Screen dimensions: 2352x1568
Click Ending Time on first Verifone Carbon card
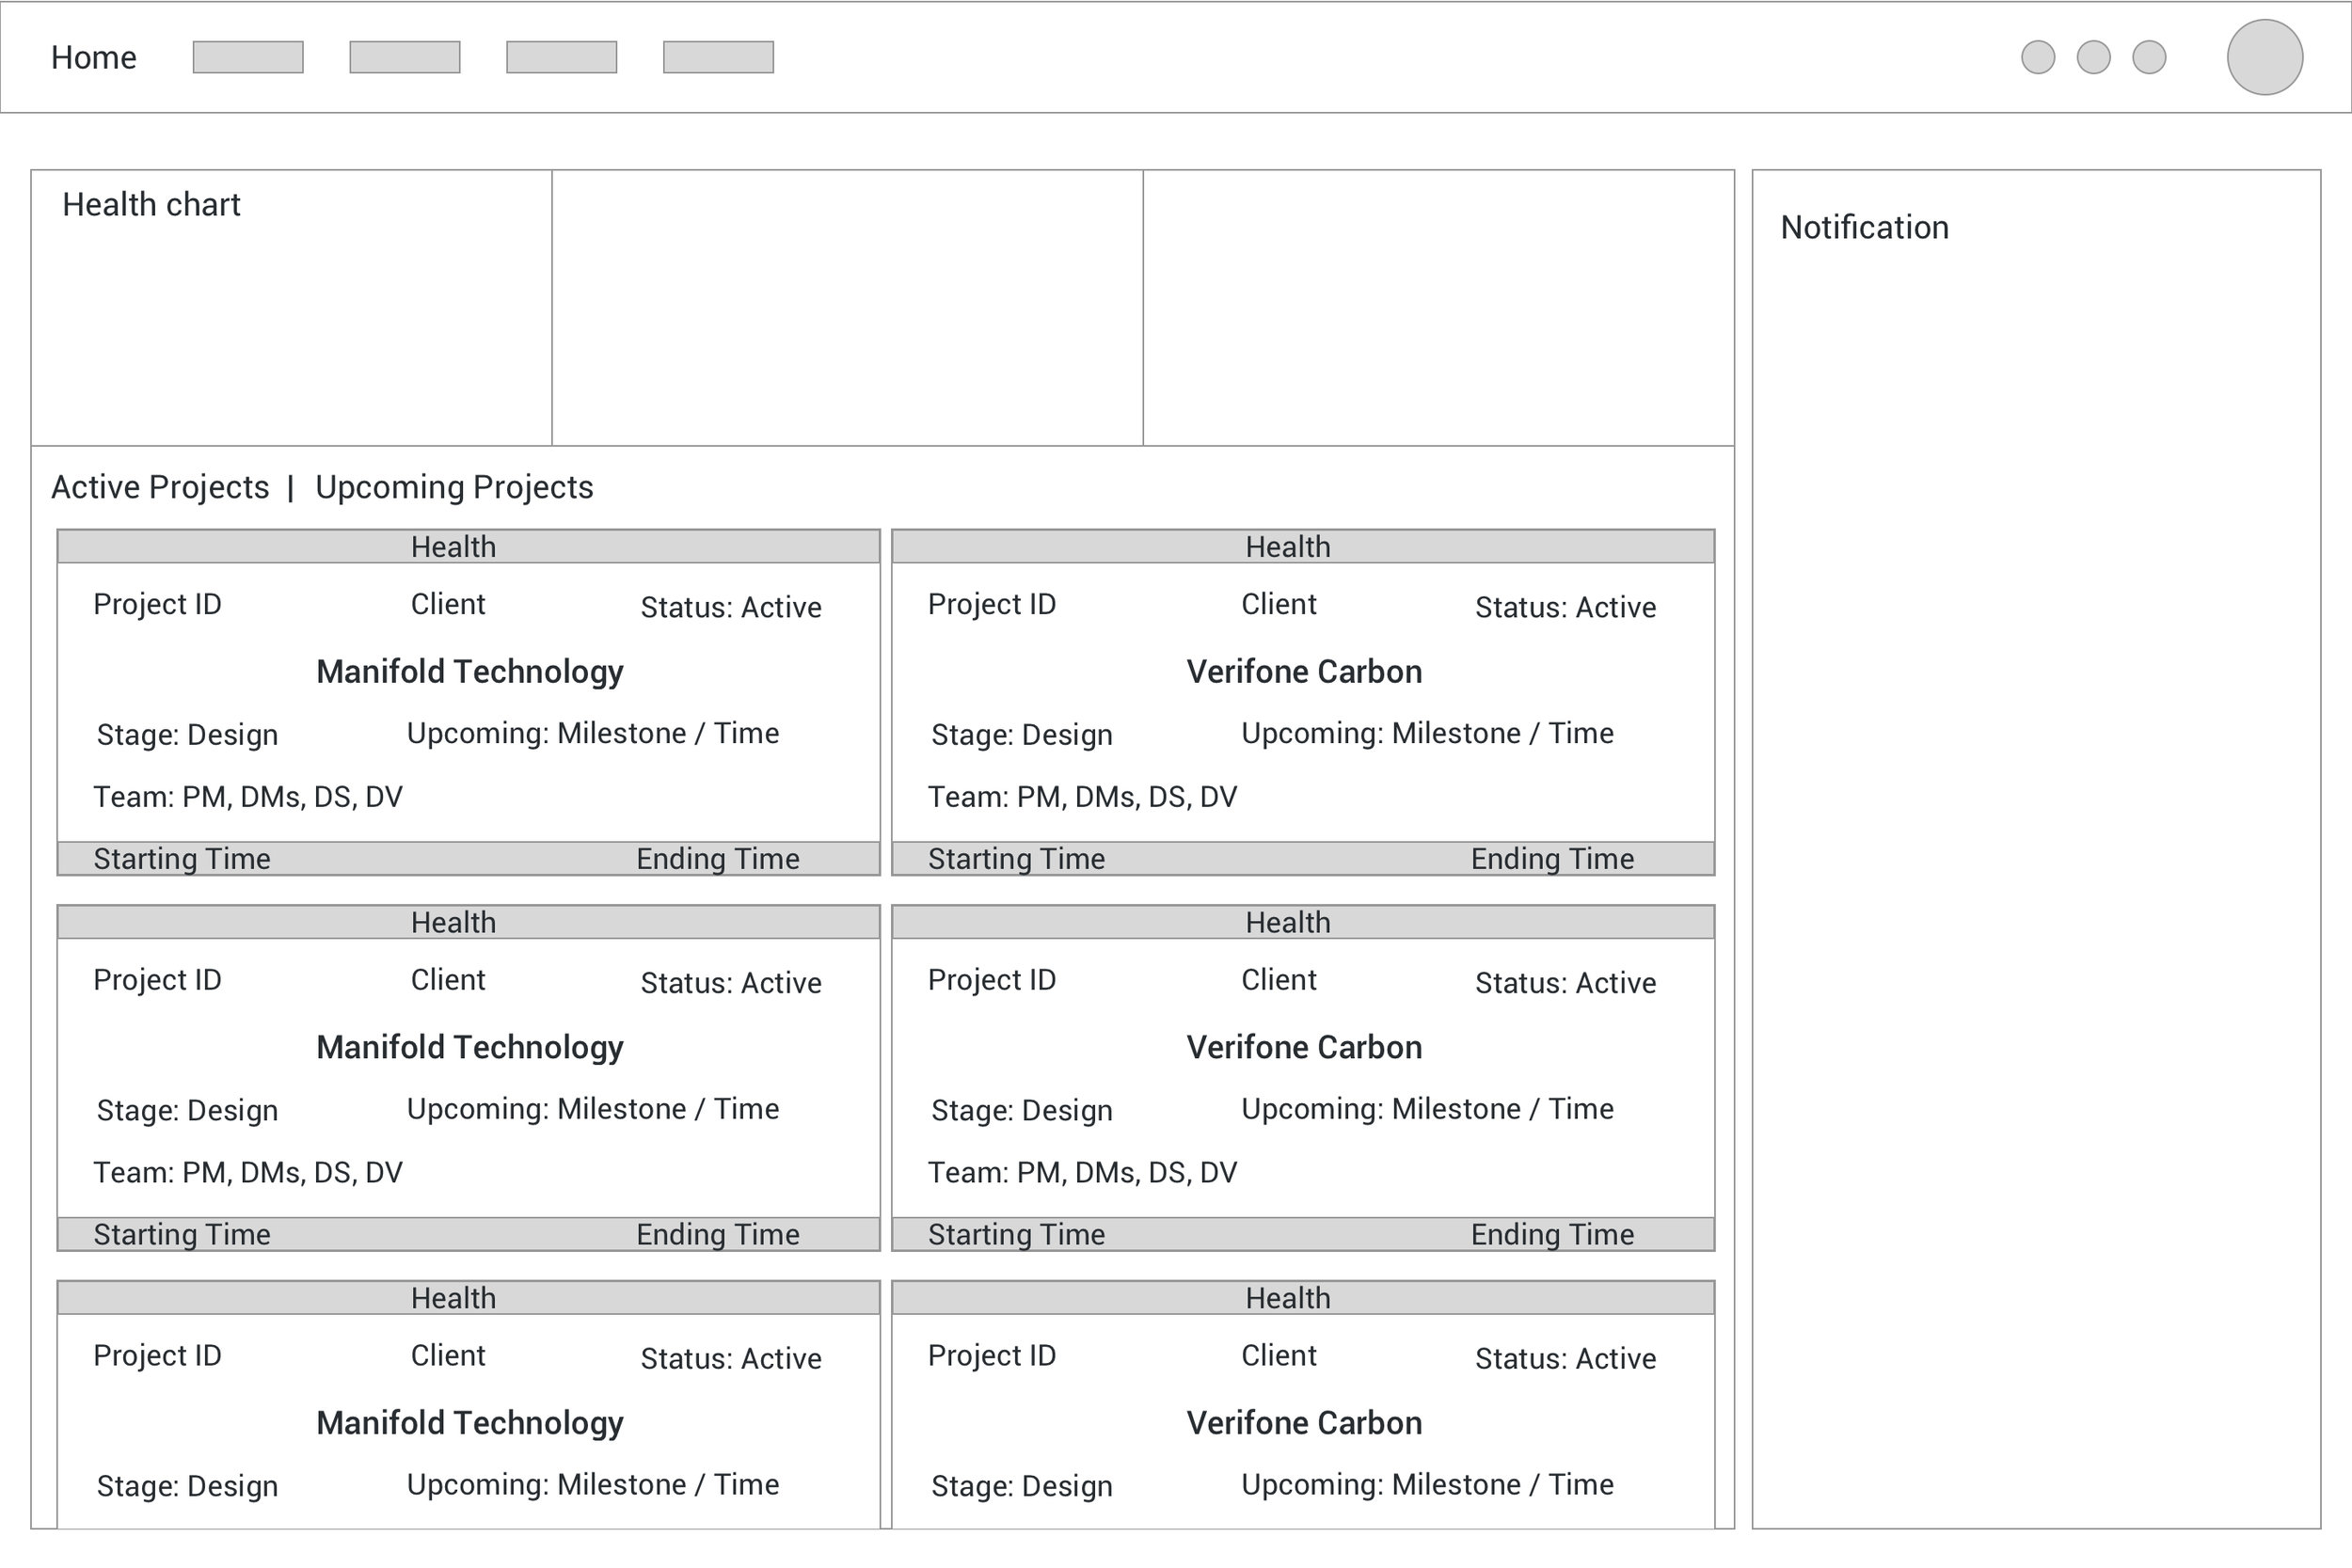(x=1552, y=859)
